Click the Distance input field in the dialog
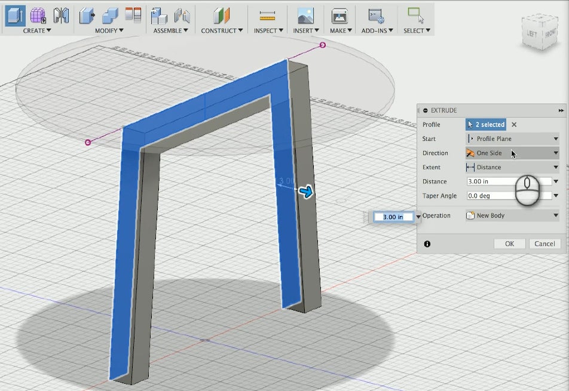The image size is (569, 391). (x=509, y=181)
